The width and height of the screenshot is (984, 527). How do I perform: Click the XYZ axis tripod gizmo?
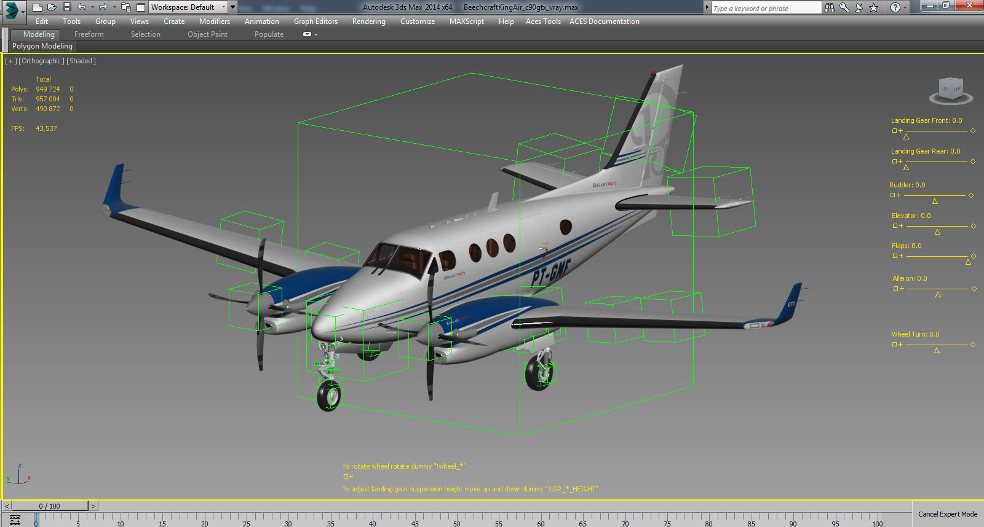pos(18,475)
